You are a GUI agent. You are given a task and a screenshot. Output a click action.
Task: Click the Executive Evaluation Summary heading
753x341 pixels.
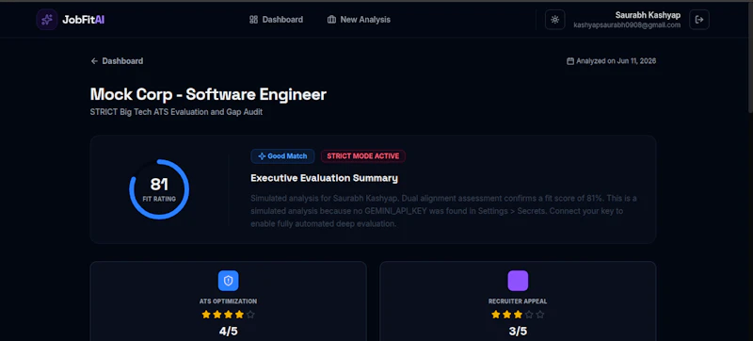click(x=324, y=178)
